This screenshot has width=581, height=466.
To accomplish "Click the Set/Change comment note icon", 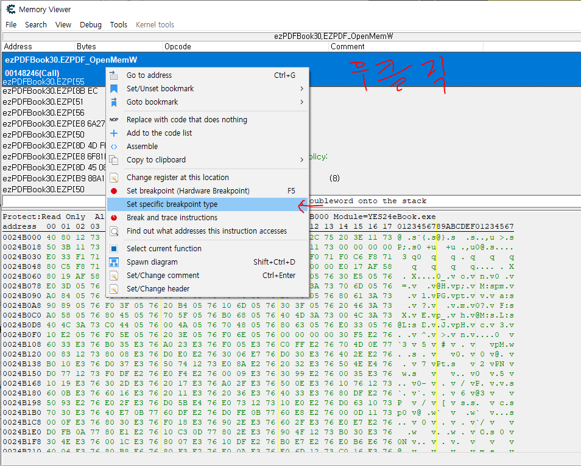I will (x=114, y=276).
